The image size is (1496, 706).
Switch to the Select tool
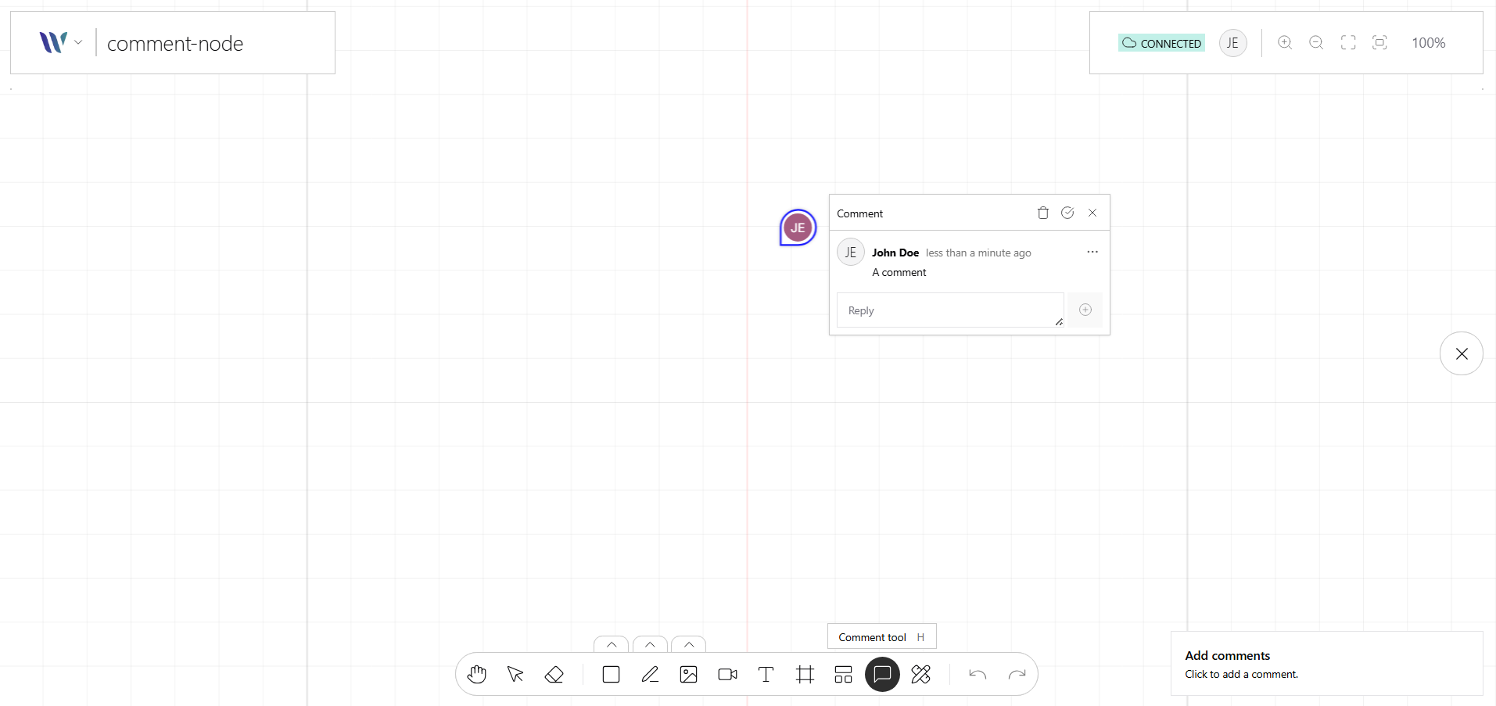pyautogui.click(x=514, y=674)
